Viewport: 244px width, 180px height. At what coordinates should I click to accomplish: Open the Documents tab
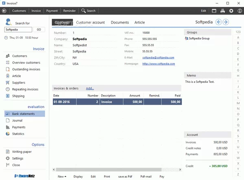click(120, 22)
